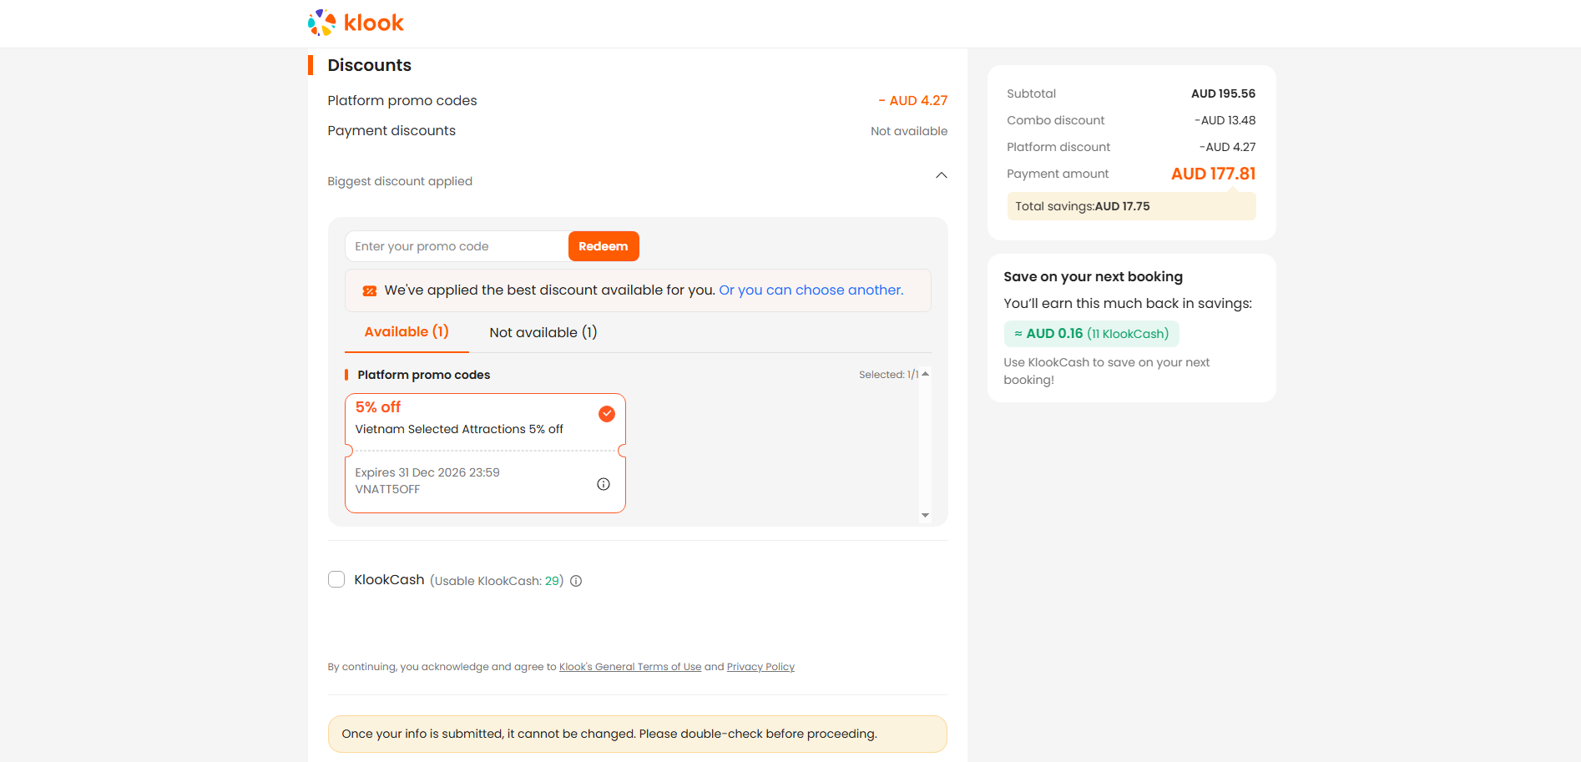Viewport: 1581px width, 762px height.
Task: Select the Vietnam Selected Attractions coupon card
Action: point(485,453)
